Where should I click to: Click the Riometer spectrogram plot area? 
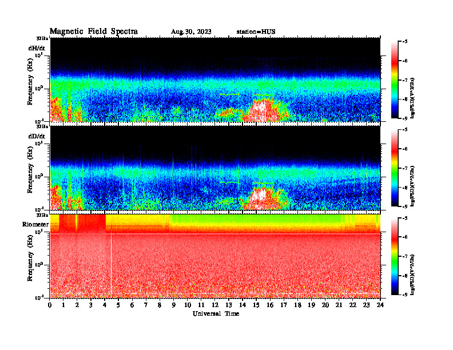[215, 256]
